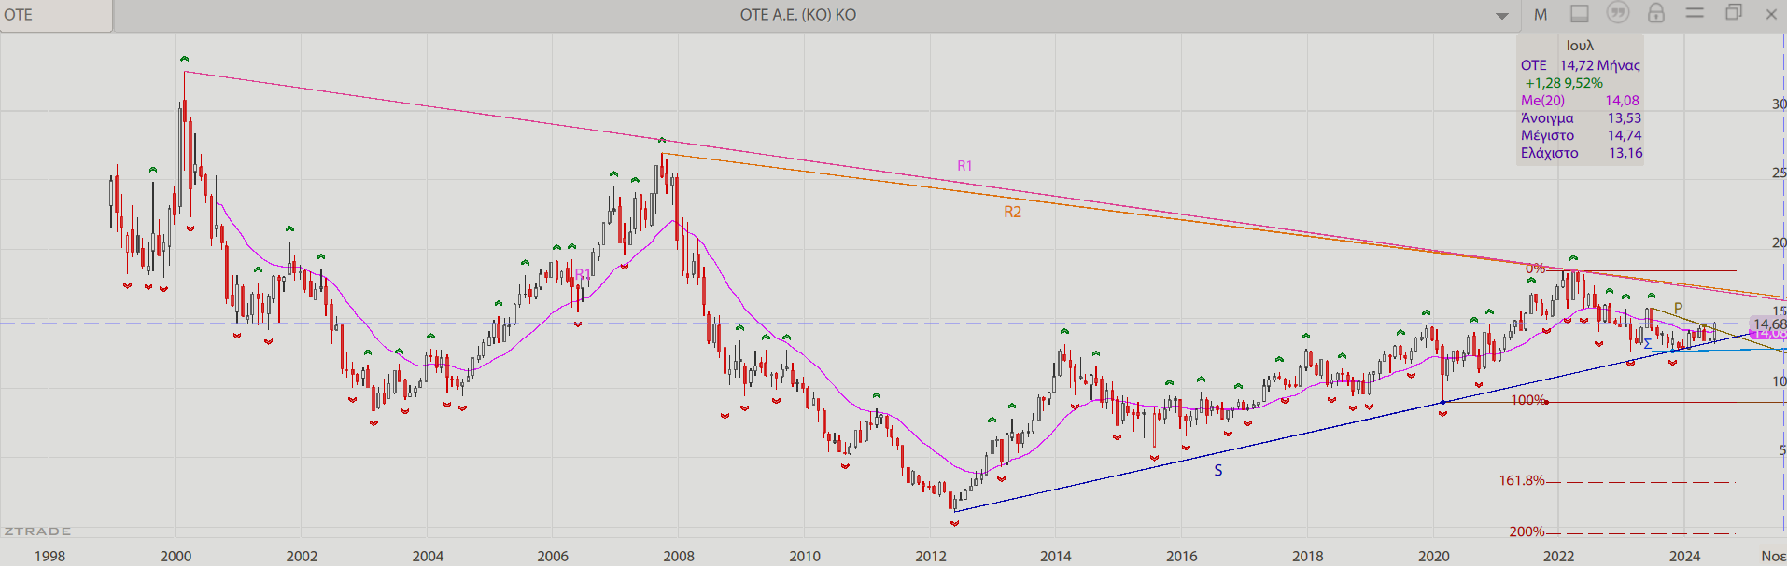The height and width of the screenshot is (566, 1787).
Task: Click the Άνοιγμα 13,53 open value
Action: [x=1581, y=118]
